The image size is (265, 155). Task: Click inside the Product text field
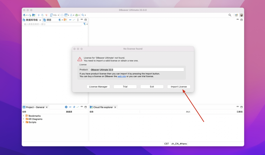pos(137,69)
